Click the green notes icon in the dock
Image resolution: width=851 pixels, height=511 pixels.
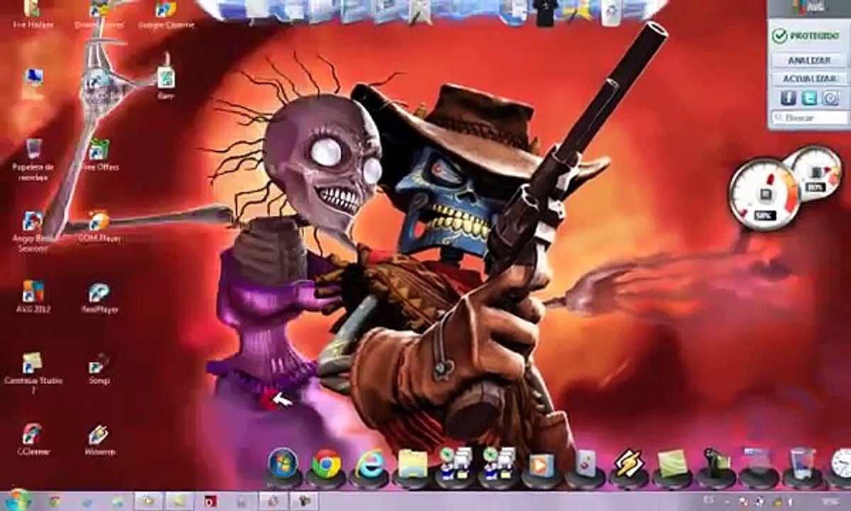coord(672,464)
